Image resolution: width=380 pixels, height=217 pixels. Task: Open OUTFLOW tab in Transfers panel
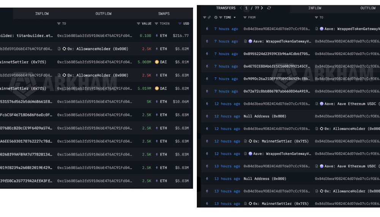coord(368,8)
